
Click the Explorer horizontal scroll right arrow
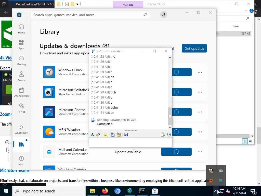coord(252,136)
